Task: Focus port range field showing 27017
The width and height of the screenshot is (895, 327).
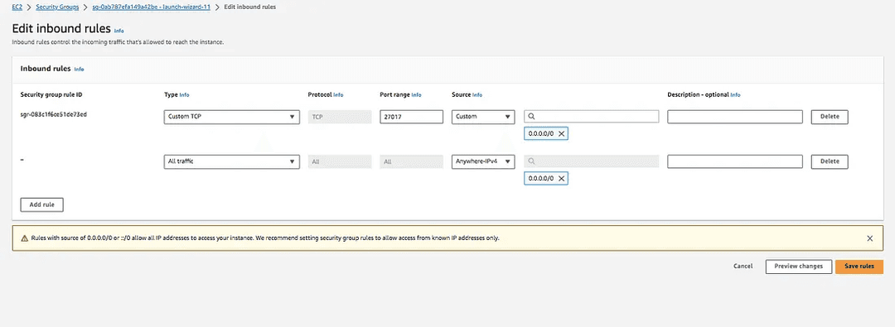Action: 412,117
